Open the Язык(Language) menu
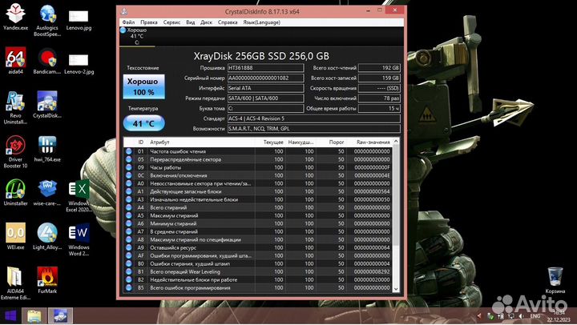The height and width of the screenshot is (325, 577). pyautogui.click(x=261, y=22)
